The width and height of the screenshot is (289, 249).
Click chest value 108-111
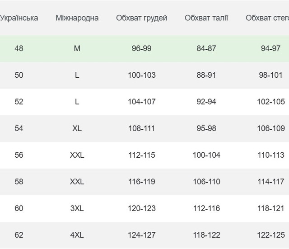click(x=141, y=128)
